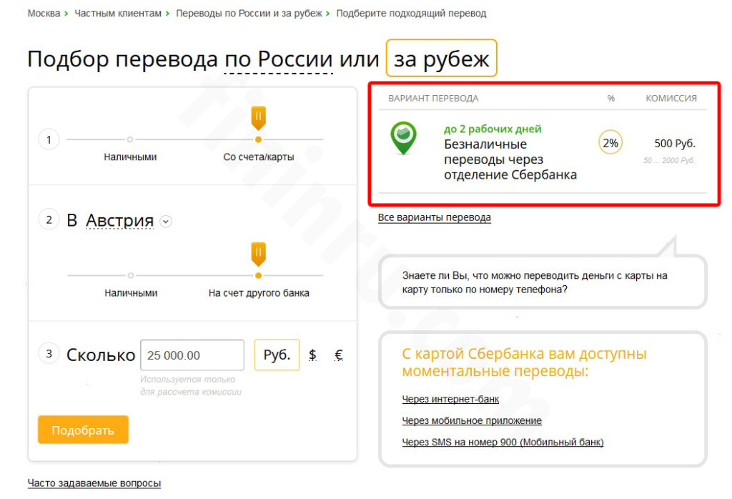Open Часто задаваемые вопросы link
732x499 pixels.
[x=94, y=483]
